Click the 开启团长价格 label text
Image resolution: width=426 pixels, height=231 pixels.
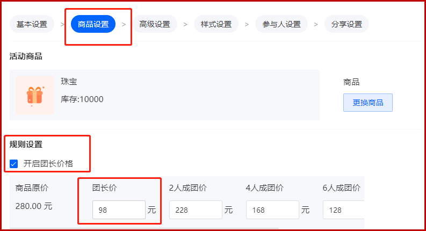pyautogui.click(x=48, y=164)
